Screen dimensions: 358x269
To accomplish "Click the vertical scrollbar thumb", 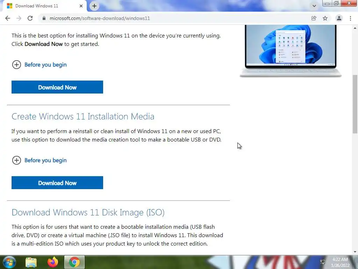I will pos(355,104).
